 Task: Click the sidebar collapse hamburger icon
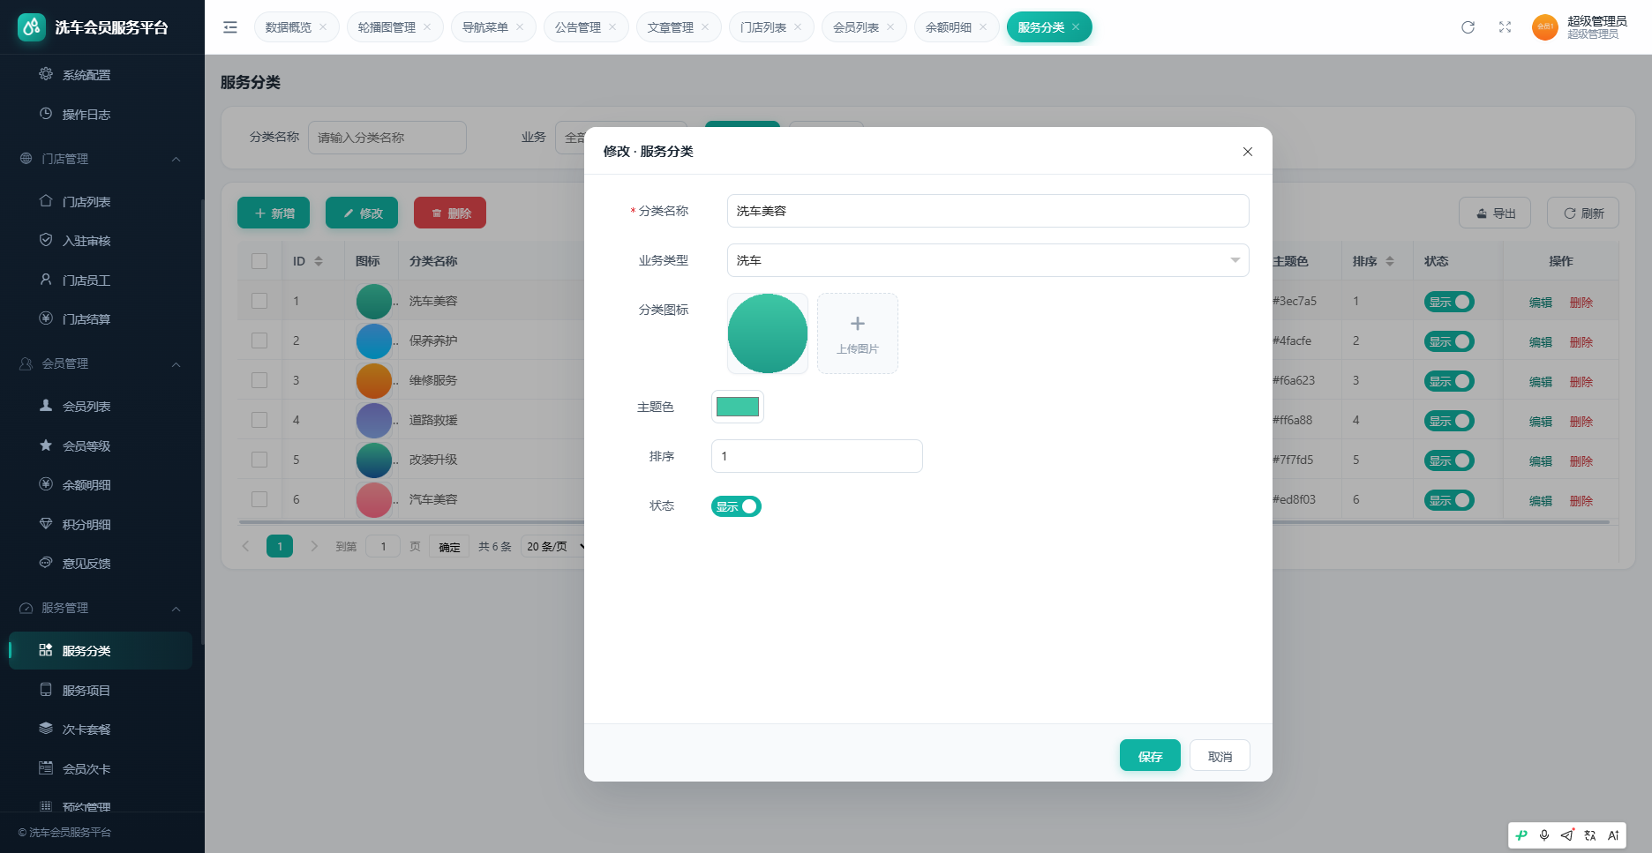[x=230, y=27]
